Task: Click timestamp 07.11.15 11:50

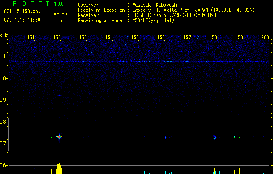Action: [x=22, y=20]
